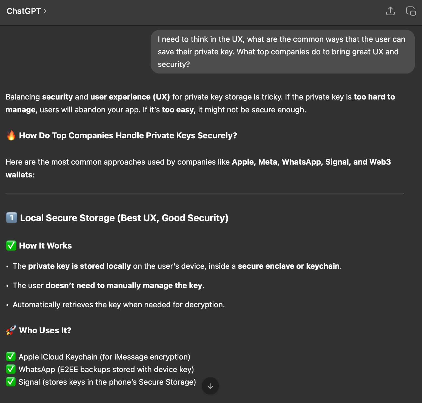Screen dimensions: 422x403
Task: Click the green checkmark beside How It Works
Action: coord(11,246)
